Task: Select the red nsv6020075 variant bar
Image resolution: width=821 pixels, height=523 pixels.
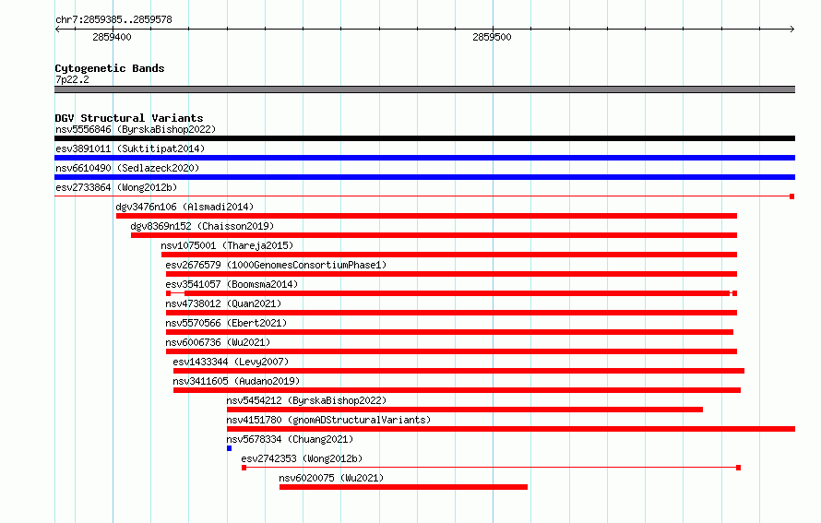Action: point(404,487)
